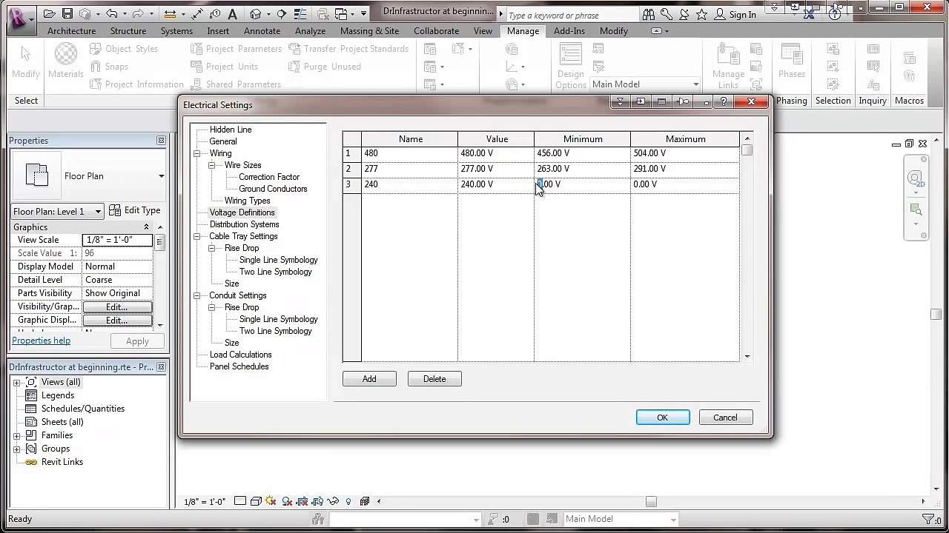
Task: Click the binoculars search icon
Action: (649, 14)
